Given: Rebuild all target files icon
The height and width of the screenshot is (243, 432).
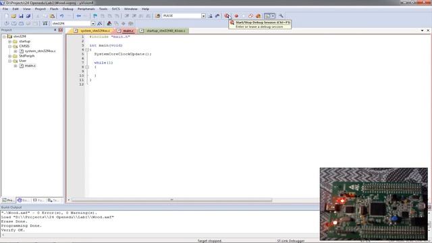Looking at the screenshot, I should (x=21, y=24).
